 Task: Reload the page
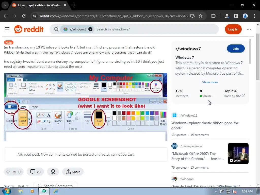tap(24, 16)
